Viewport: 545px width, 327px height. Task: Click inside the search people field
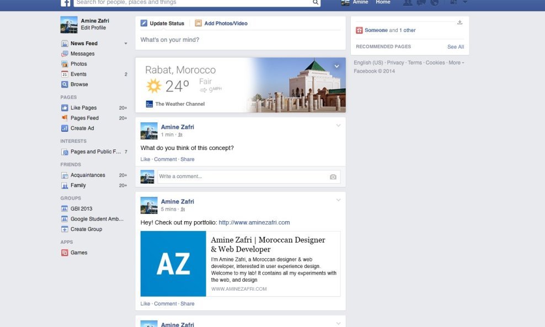click(x=193, y=2)
